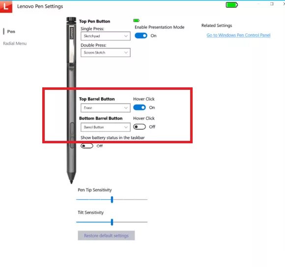Click the Lenovo logo icon
The image size is (285, 267).
pyautogui.click(x=6, y=6)
